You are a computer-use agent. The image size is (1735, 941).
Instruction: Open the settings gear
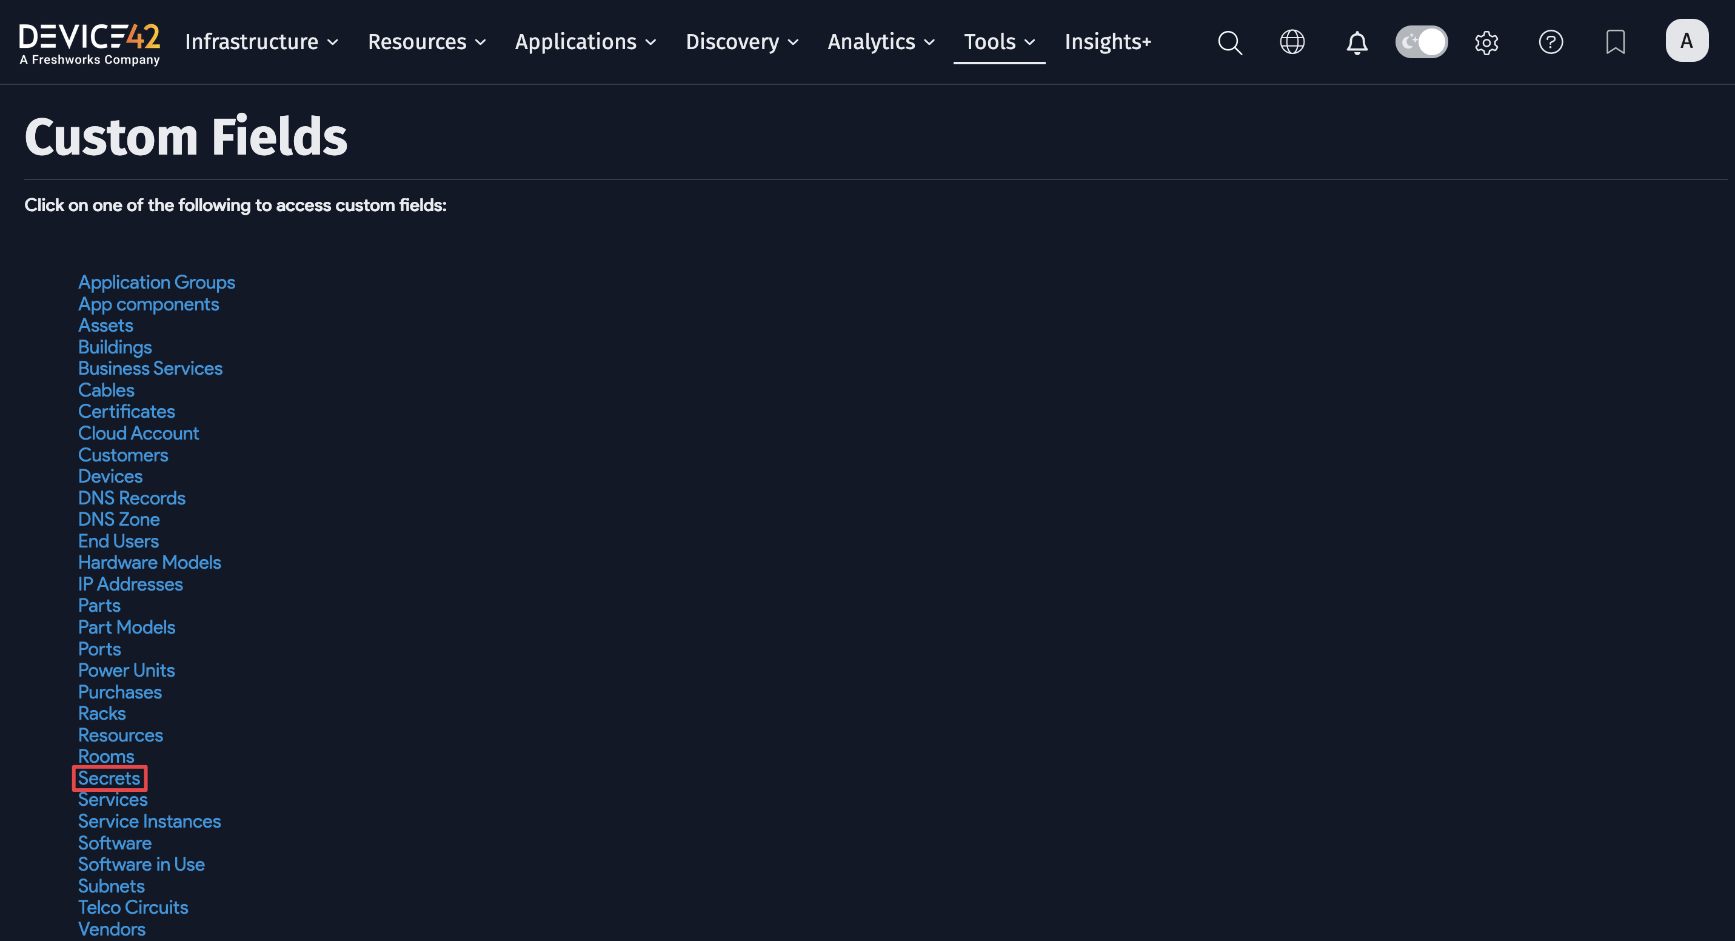tap(1486, 42)
